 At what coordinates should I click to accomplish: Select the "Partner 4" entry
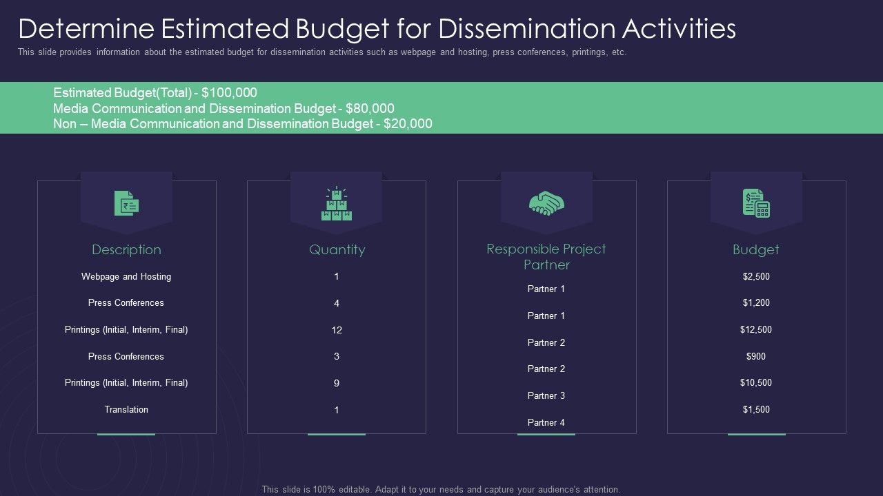[546, 422]
